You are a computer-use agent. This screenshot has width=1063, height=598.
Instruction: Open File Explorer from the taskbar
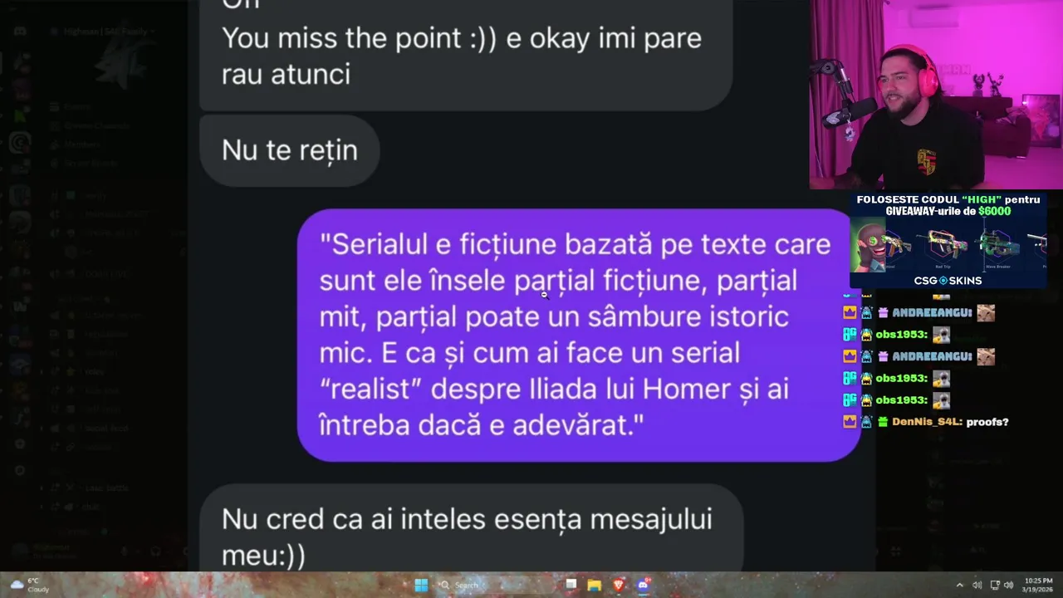point(595,586)
